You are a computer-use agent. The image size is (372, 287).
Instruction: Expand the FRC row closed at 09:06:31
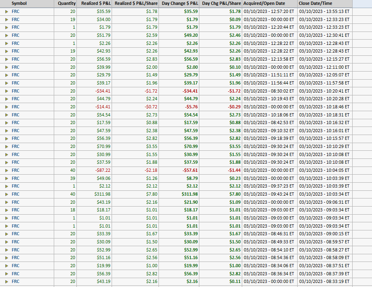6,202
